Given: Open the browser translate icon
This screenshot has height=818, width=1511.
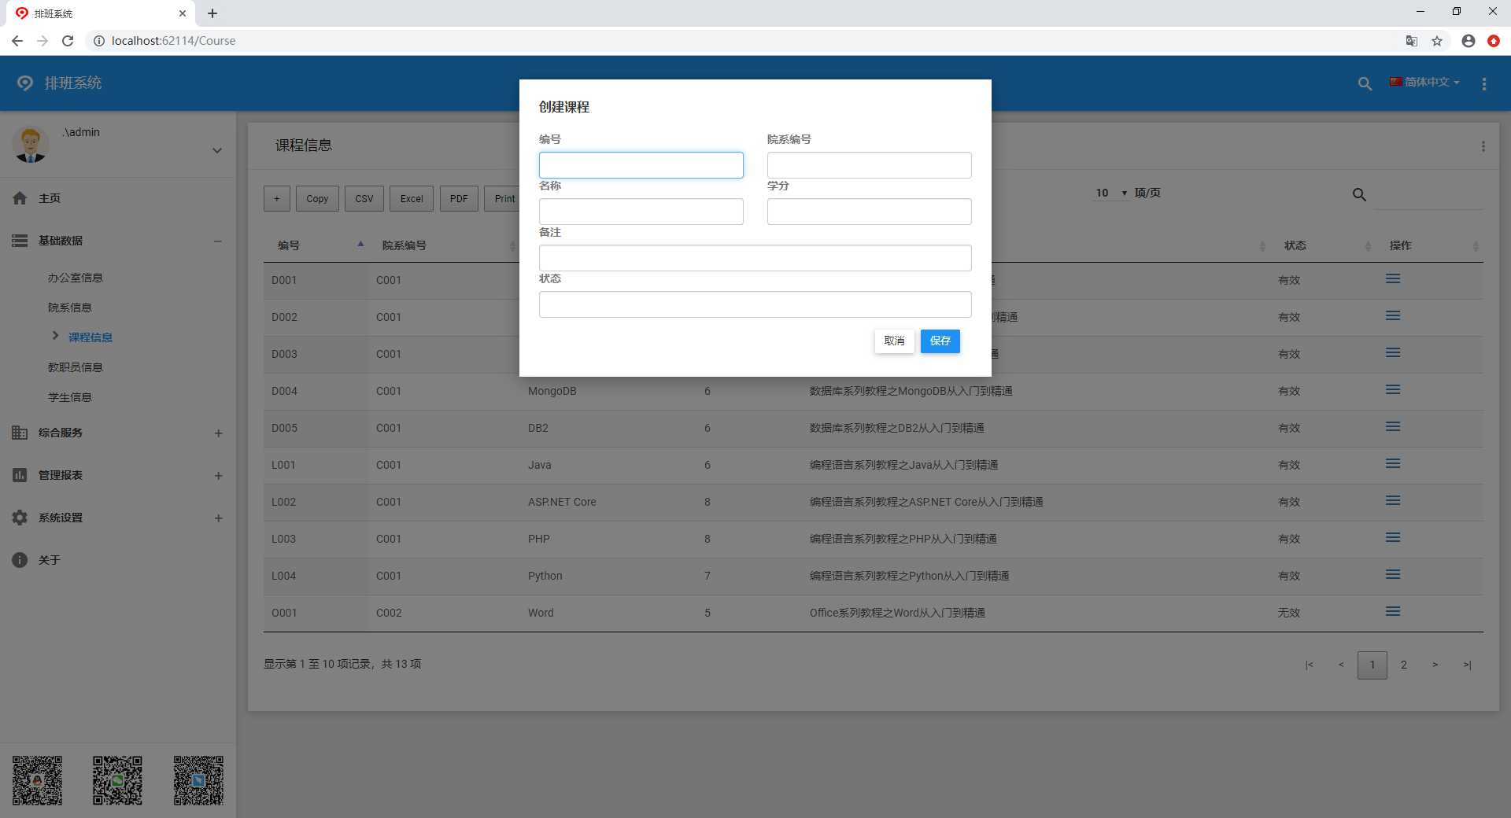Looking at the screenshot, I should click(x=1412, y=41).
